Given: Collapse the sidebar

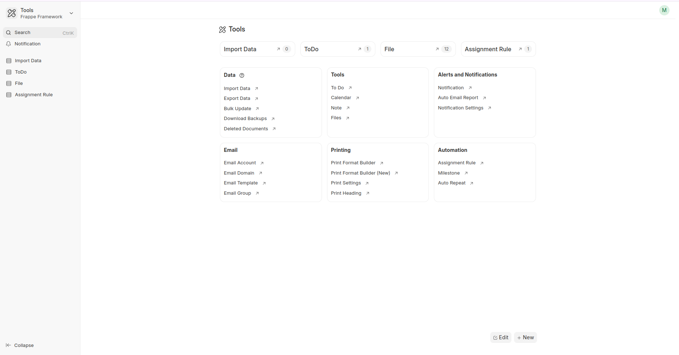Looking at the screenshot, I should (20, 345).
